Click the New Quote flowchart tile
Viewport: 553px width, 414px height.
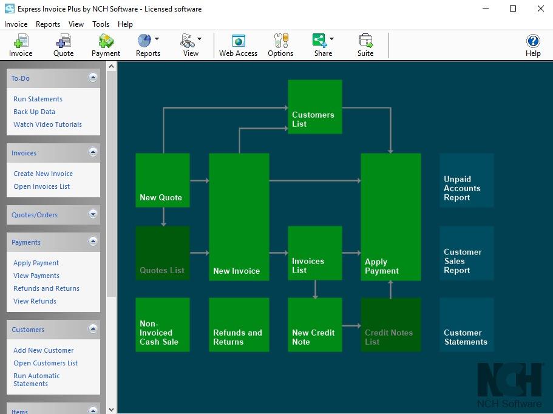(x=163, y=180)
